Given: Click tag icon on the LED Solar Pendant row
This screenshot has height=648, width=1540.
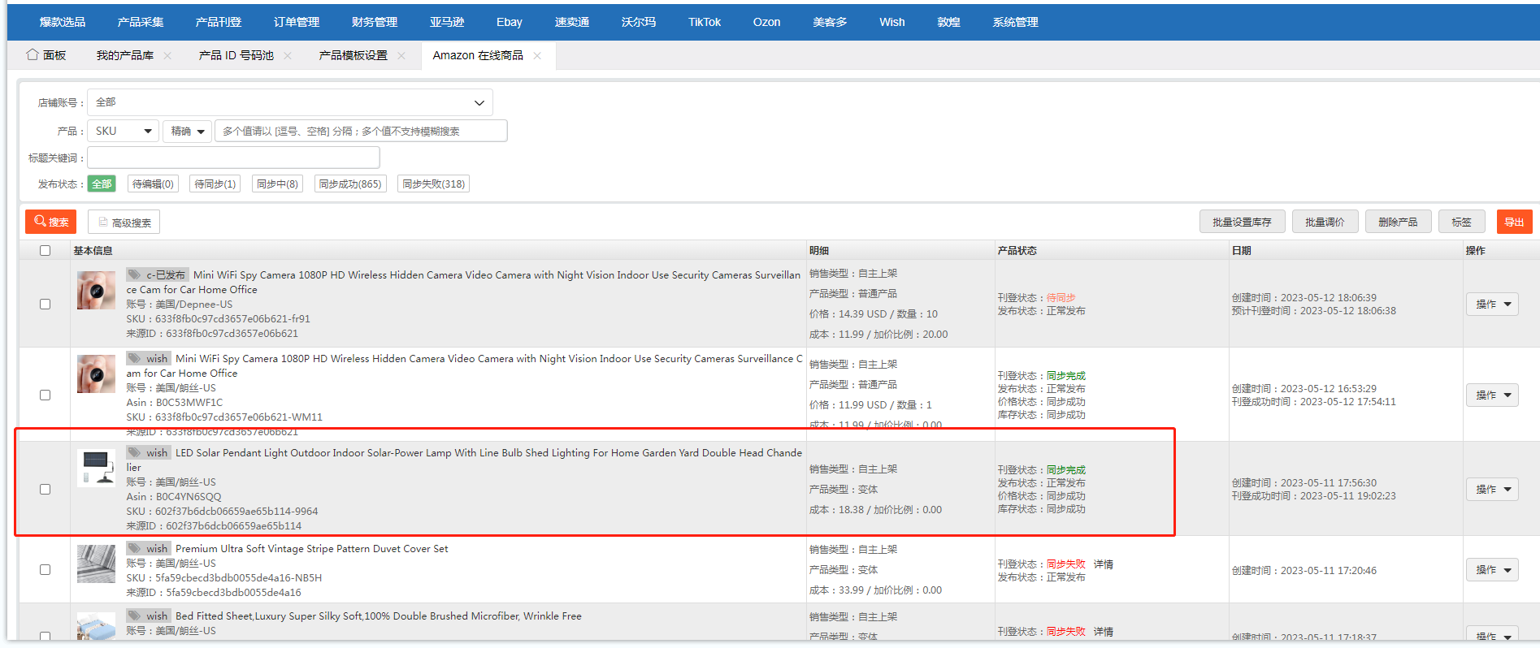Looking at the screenshot, I should tap(135, 452).
